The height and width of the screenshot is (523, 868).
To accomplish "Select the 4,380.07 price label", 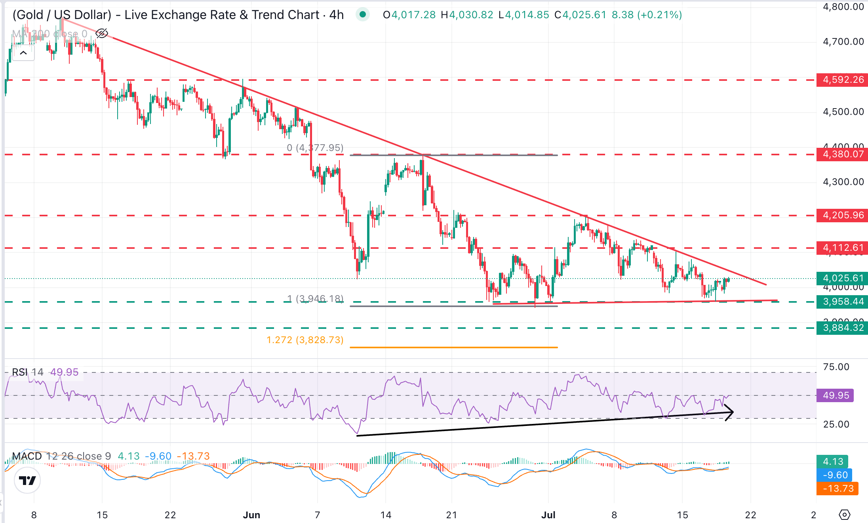I will coord(842,154).
